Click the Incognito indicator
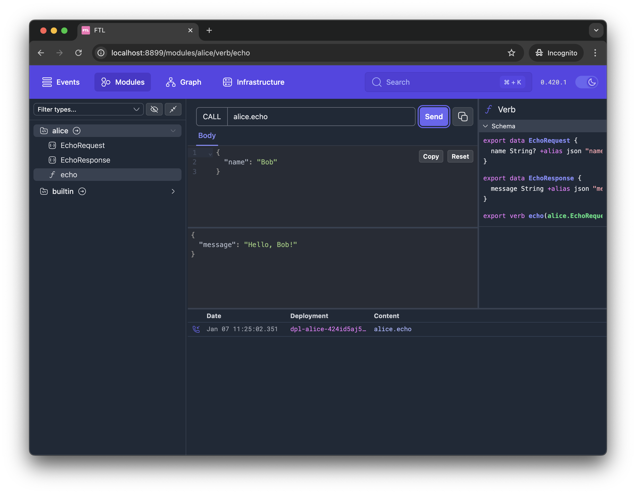Screen dimensions: 636x494 point(556,53)
